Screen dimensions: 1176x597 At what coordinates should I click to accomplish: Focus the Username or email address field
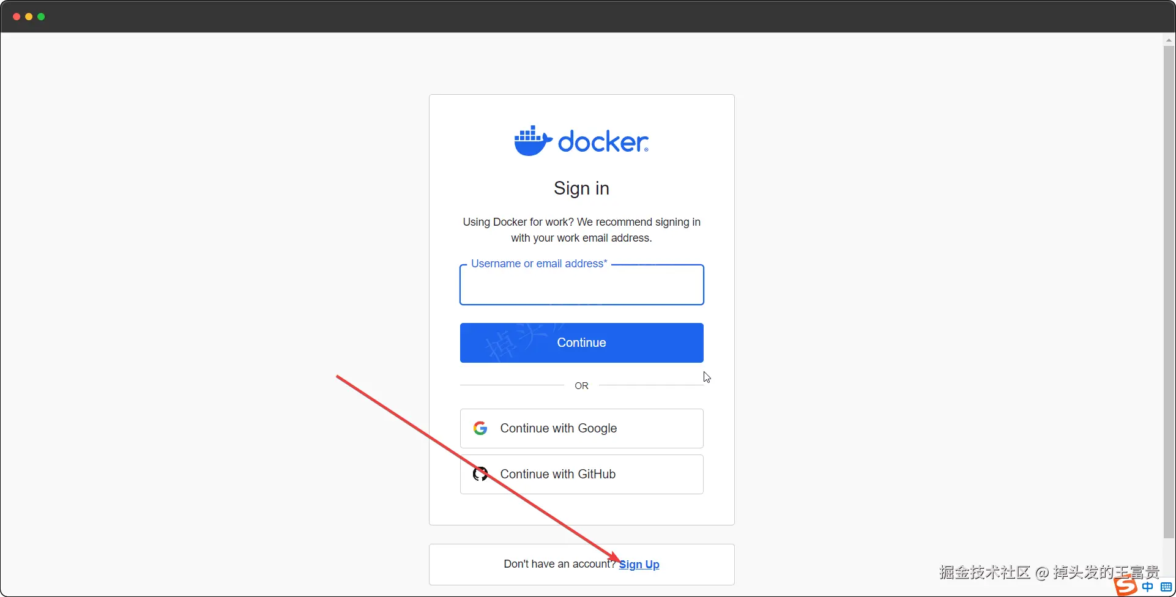pyautogui.click(x=581, y=285)
